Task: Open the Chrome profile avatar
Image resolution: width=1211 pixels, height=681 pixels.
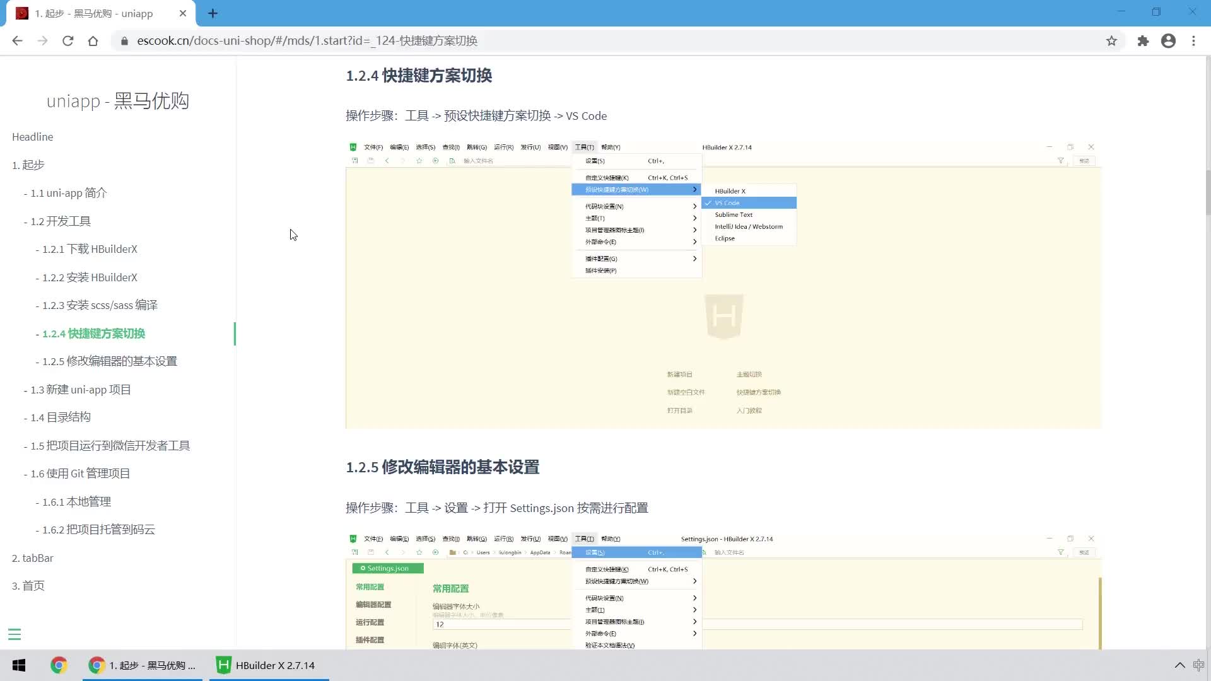Action: click(x=1168, y=41)
